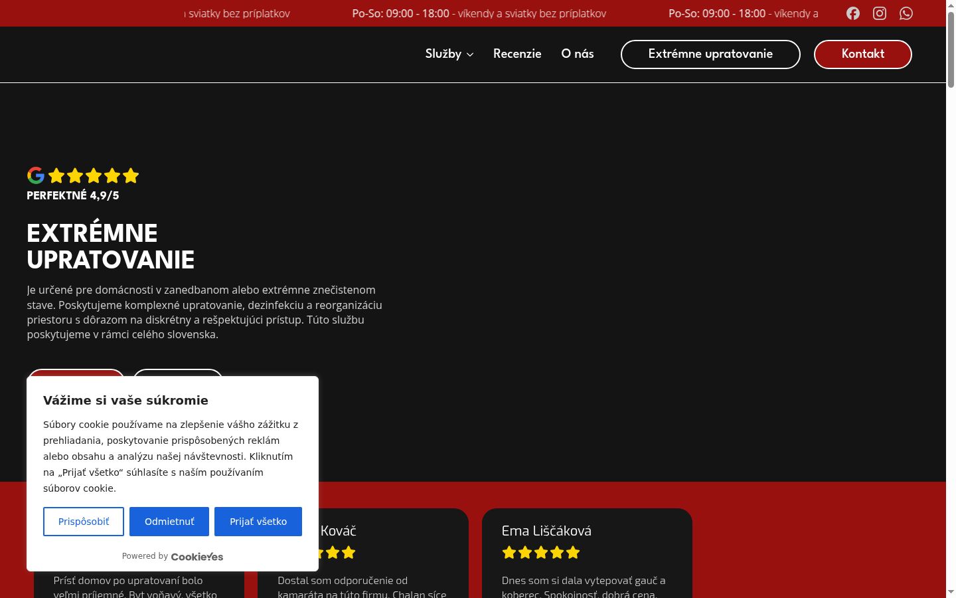Click the yellow stars in Google rating
This screenshot has height=598, width=956.
94,175
